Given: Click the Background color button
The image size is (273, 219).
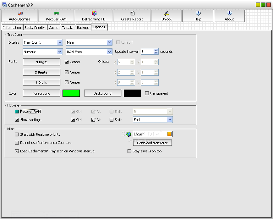Looking at the screenshot, I should [x=102, y=93].
